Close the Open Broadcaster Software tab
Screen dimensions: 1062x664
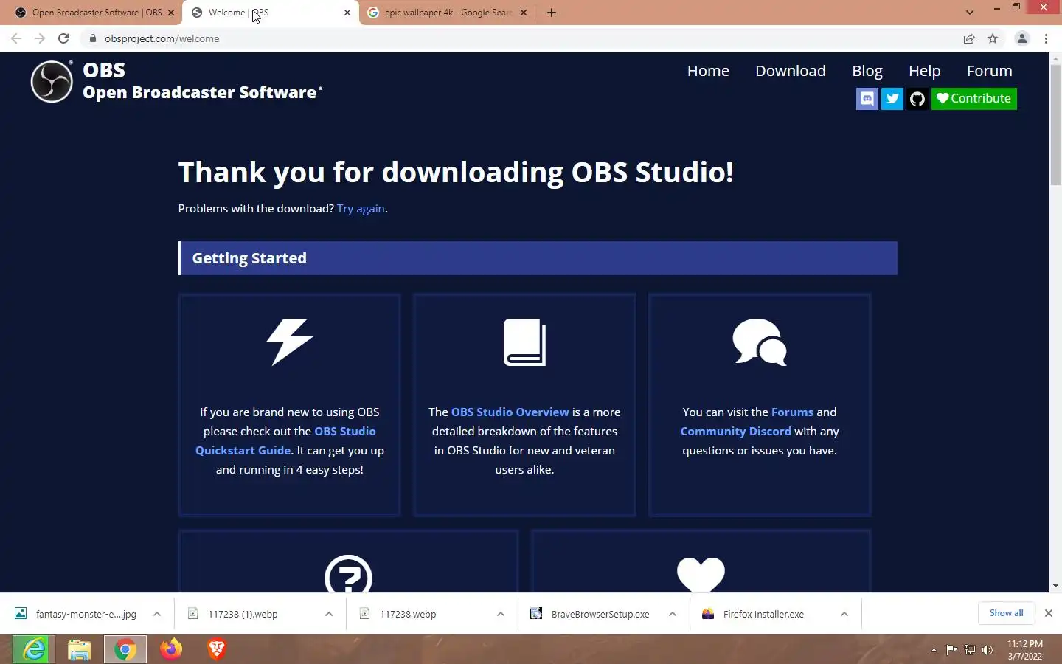171,13
